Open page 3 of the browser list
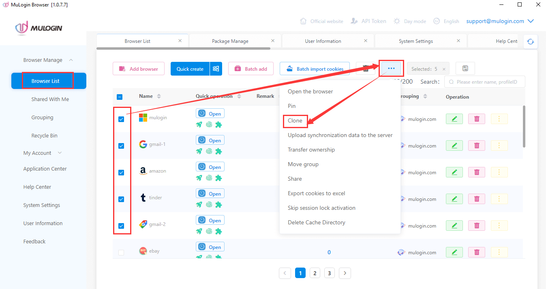The width and height of the screenshot is (546, 289). coord(330,273)
